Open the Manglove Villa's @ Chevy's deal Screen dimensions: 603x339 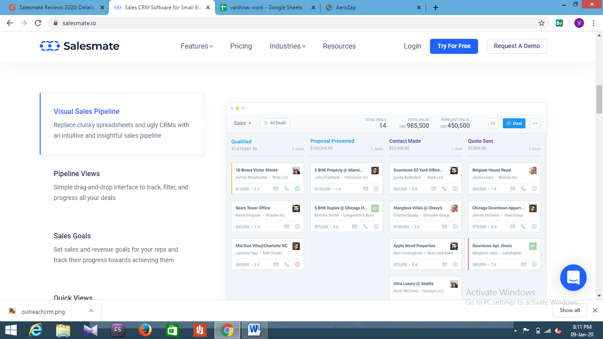(426, 216)
